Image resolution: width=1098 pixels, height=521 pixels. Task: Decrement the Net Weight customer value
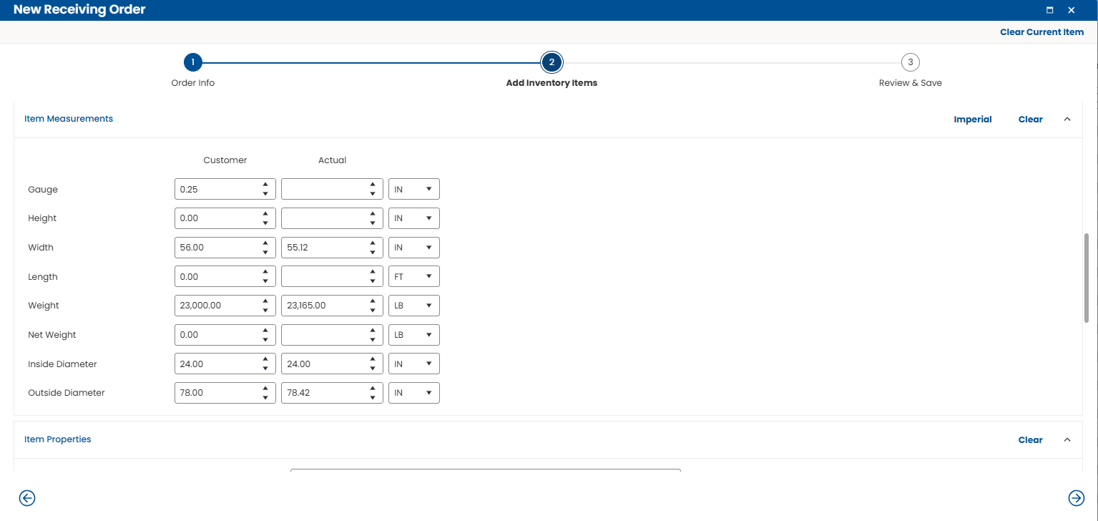click(x=265, y=339)
